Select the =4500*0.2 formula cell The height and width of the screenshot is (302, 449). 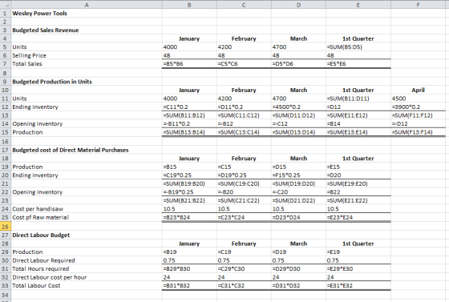298,107
